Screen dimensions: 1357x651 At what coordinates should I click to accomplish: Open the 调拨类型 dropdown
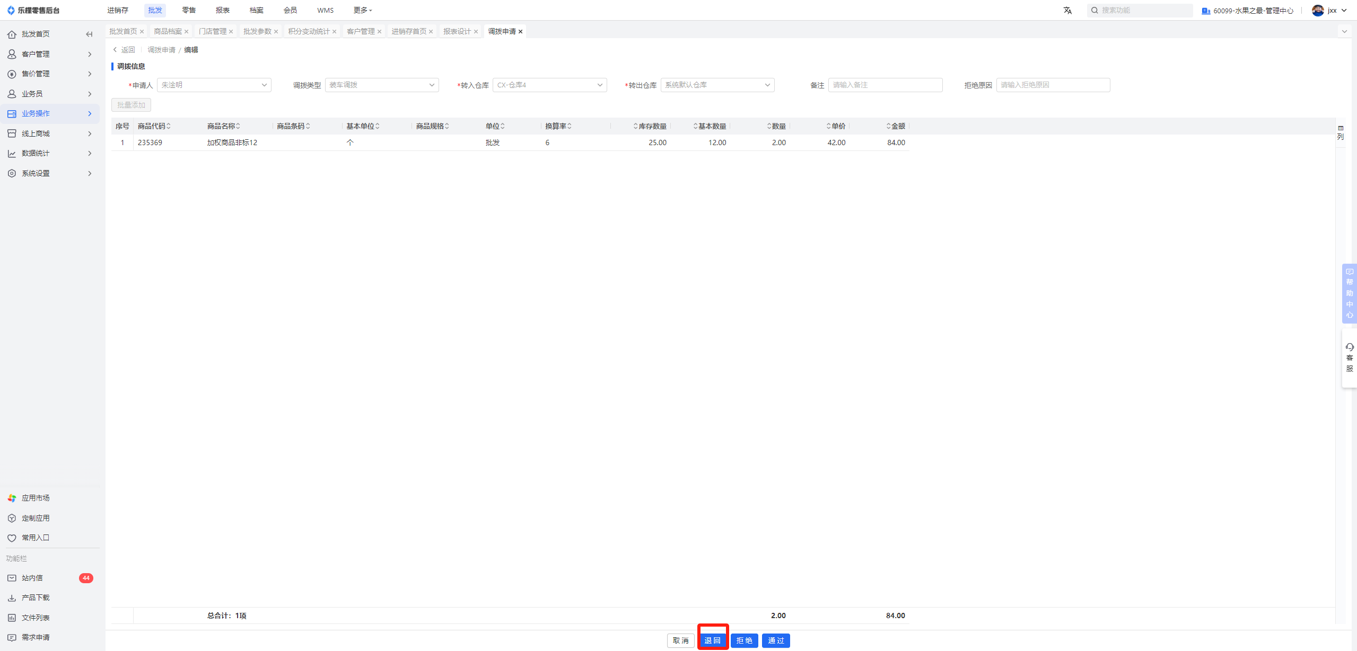coord(381,85)
